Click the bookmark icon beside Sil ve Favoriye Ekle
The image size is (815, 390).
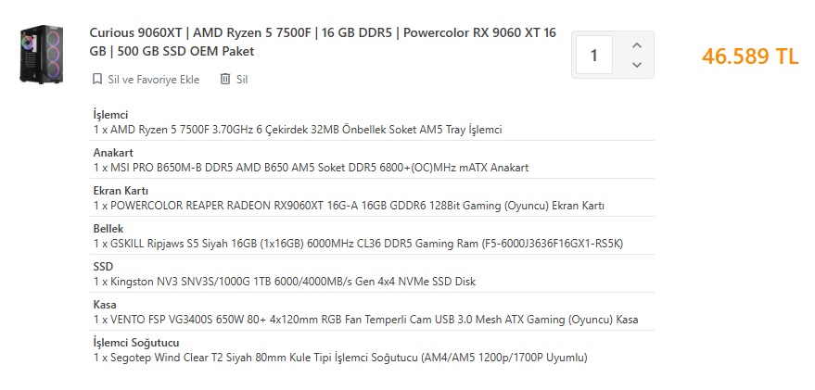(96, 80)
